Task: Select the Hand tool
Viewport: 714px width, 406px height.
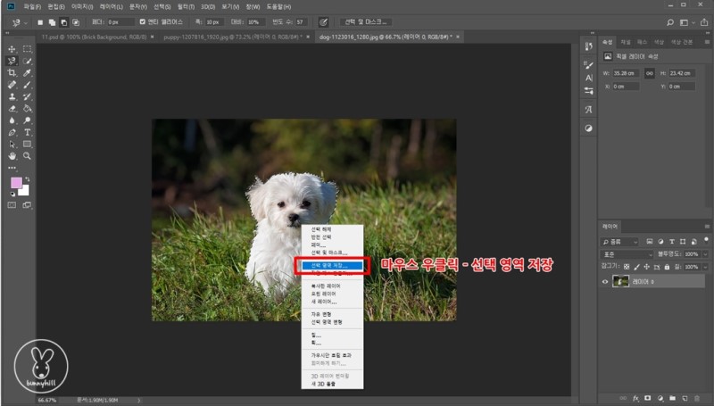Action: [12, 154]
